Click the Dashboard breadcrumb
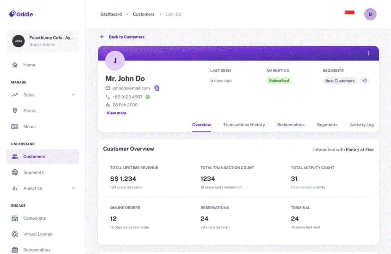The height and width of the screenshot is (254, 391). click(111, 14)
